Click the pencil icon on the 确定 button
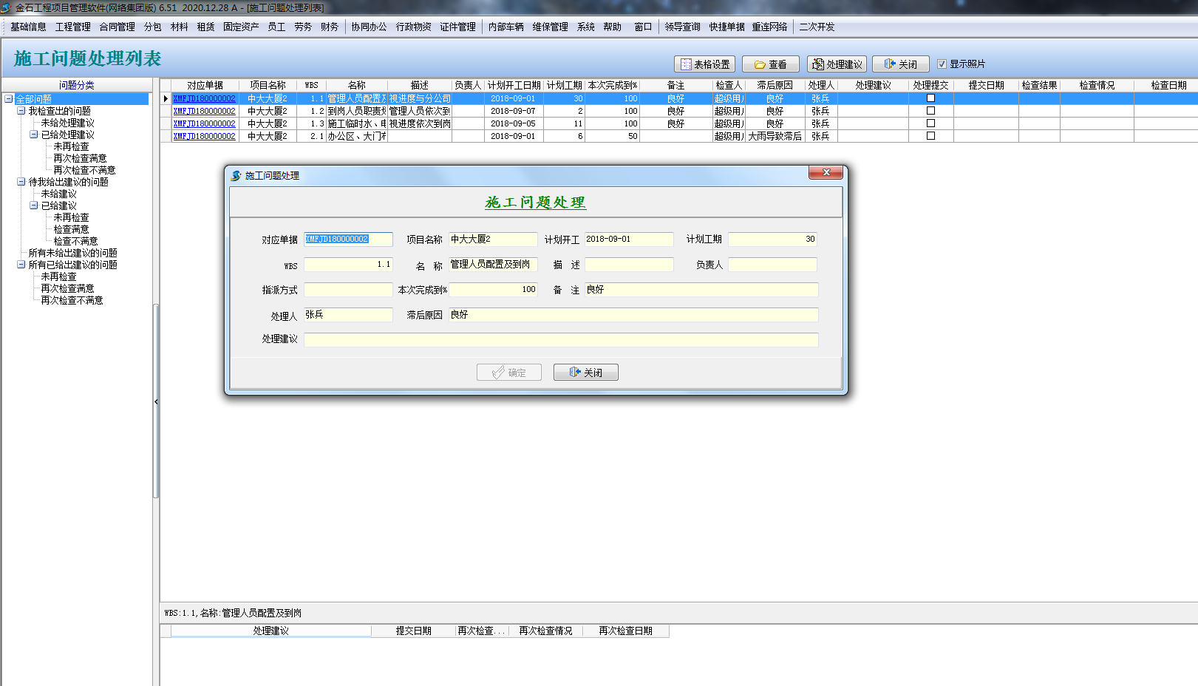The height and width of the screenshot is (686, 1198). point(498,373)
